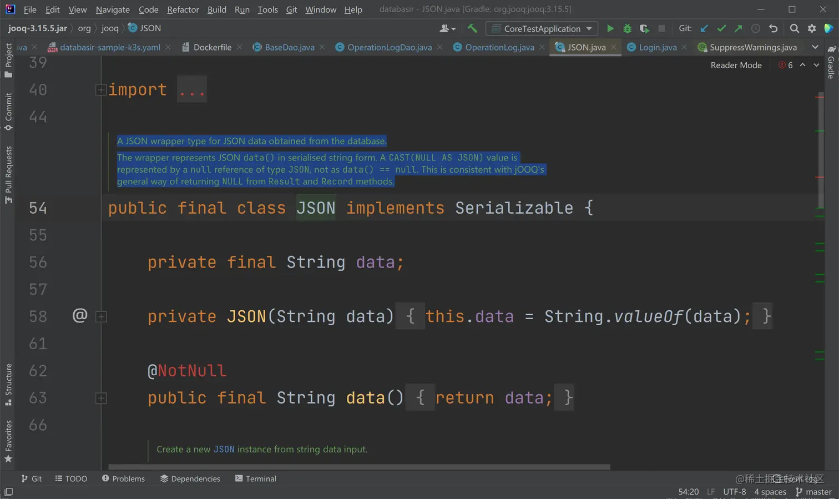Open the Tools menu
The height and width of the screenshot is (499, 839).
click(x=268, y=9)
